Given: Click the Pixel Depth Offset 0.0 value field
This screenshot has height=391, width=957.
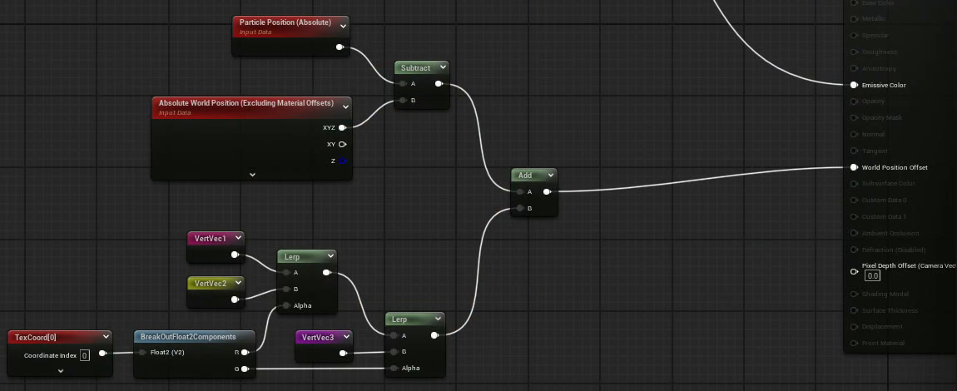Looking at the screenshot, I should (x=872, y=275).
